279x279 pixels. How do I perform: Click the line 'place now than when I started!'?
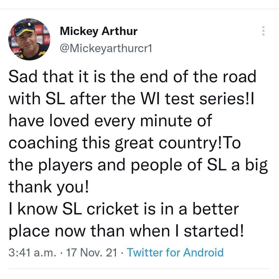(126, 231)
